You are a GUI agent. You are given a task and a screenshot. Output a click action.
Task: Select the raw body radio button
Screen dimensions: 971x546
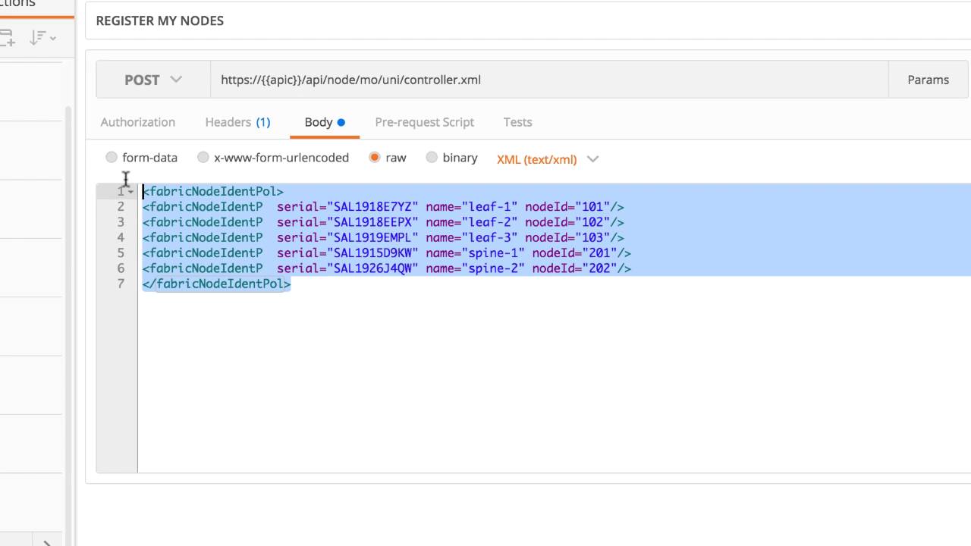point(374,158)
